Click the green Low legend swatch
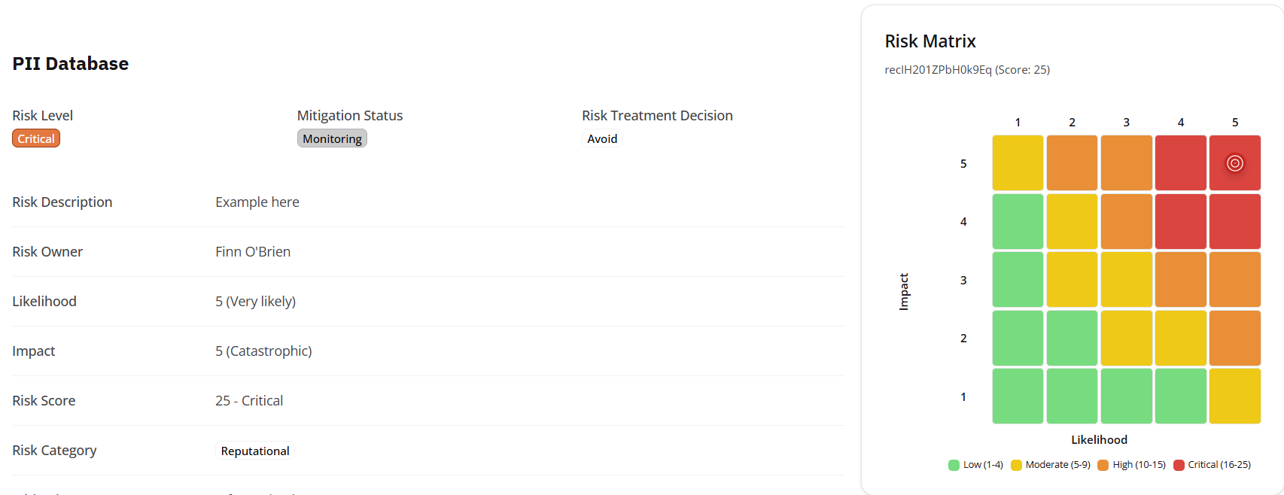Image resolution: width=1284 pixels, height=495 pixels. [954, 465]
